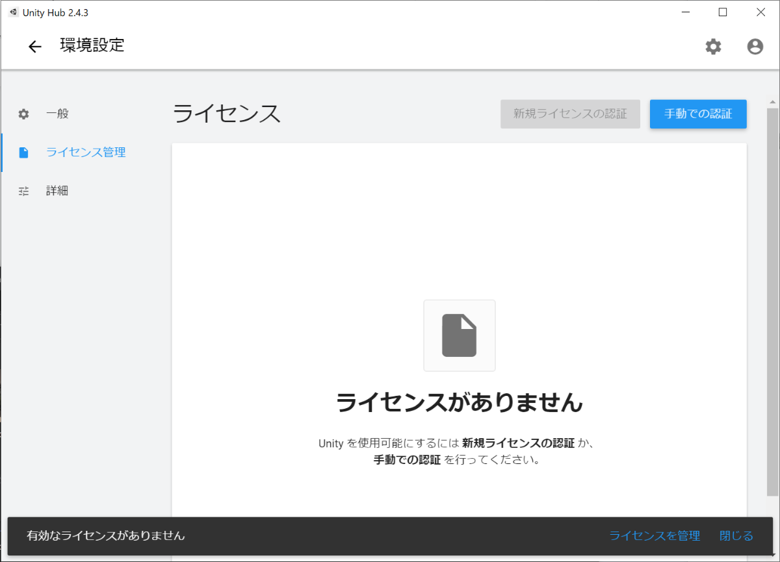
Task: Open settings via the gear icon in header
Action: [713, 46]
